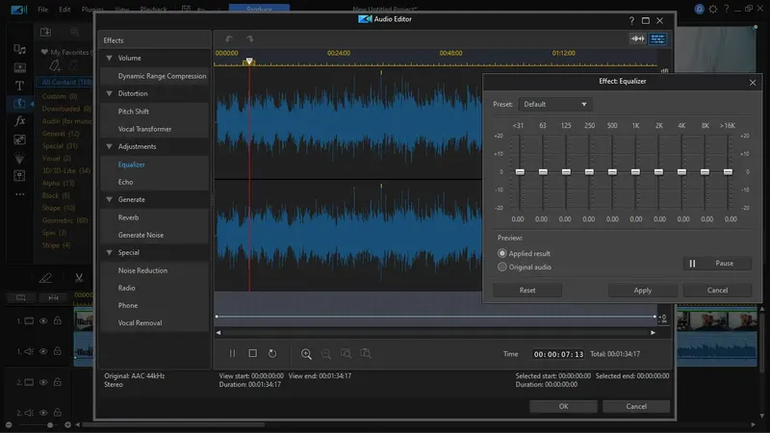Click the Apply button in Equalizer
This screenshot has width=770, height=433.
(x=642, y=290)
